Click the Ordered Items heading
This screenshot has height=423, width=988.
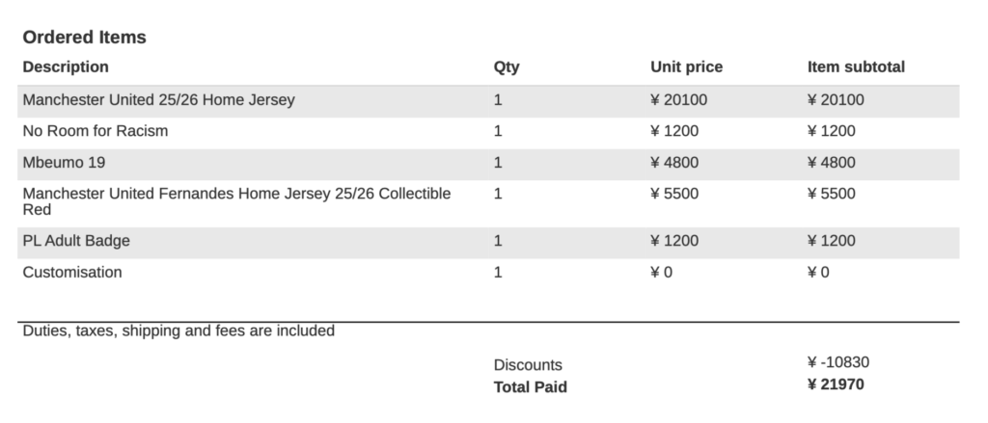point(84,38)
